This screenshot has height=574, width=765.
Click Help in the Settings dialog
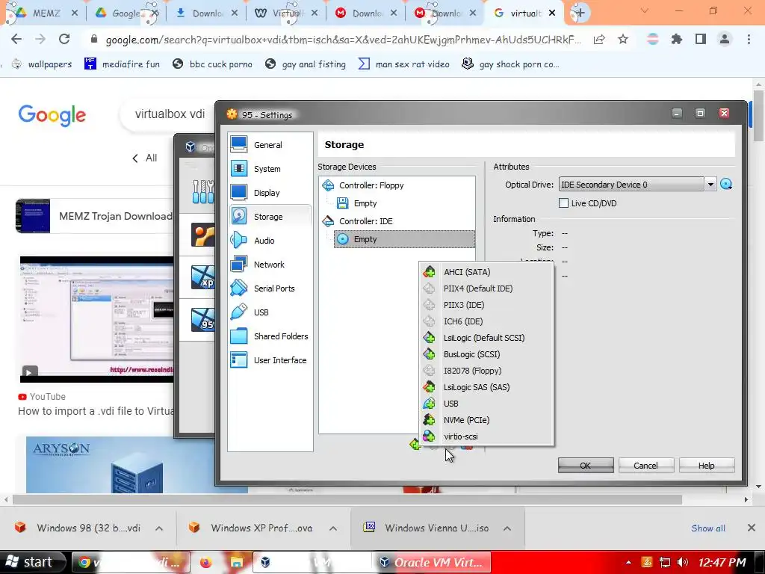(707, 465)
